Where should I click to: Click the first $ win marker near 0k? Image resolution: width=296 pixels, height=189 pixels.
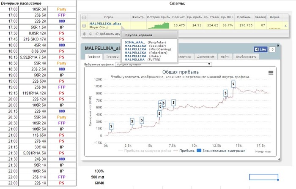point(111,126)
